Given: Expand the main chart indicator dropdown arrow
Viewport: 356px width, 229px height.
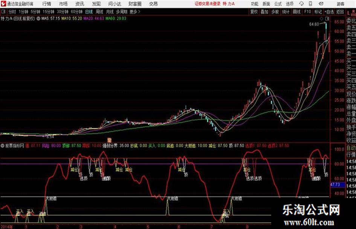Looking at the screenshot, I should click(x=38, y=18).
